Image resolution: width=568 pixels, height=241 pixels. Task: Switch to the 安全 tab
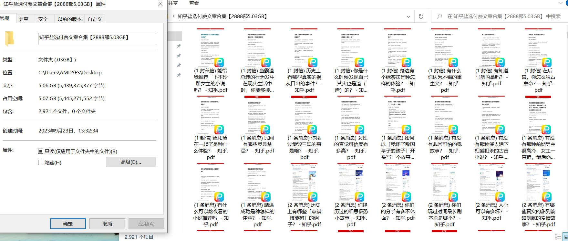pos(43,19)
